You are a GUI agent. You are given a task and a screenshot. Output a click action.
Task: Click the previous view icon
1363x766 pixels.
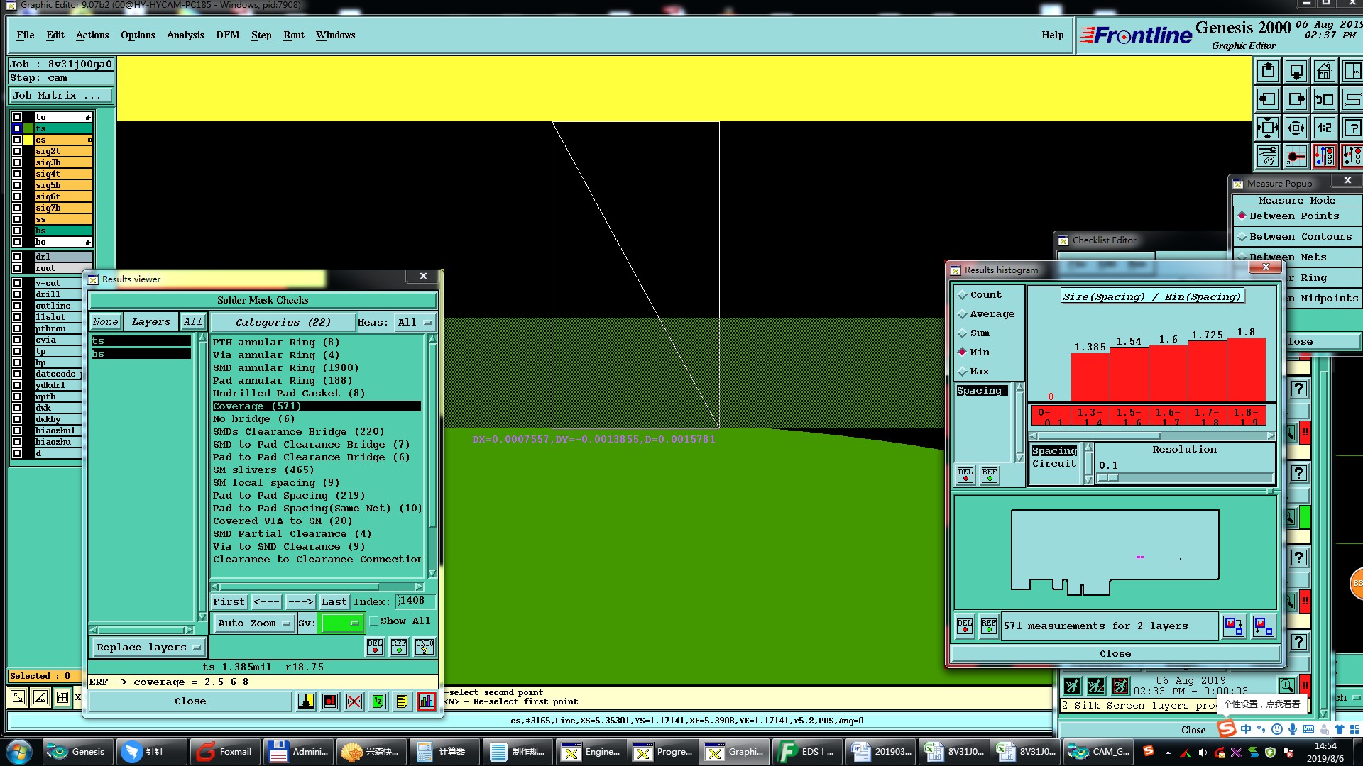(x=1325, y=99)
